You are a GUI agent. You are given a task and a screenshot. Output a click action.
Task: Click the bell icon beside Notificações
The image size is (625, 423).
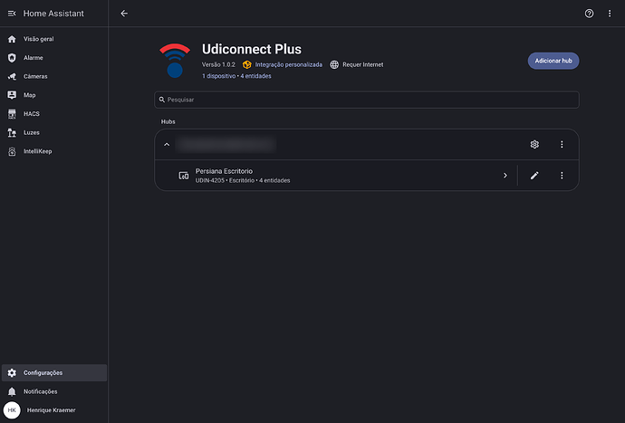pos(12,391)
